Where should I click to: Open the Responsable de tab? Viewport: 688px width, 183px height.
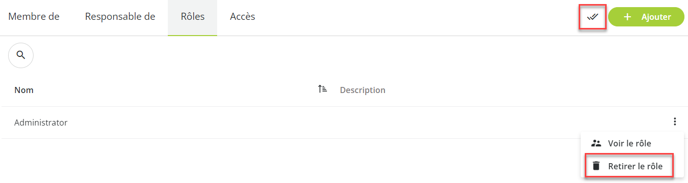(120, 17)
